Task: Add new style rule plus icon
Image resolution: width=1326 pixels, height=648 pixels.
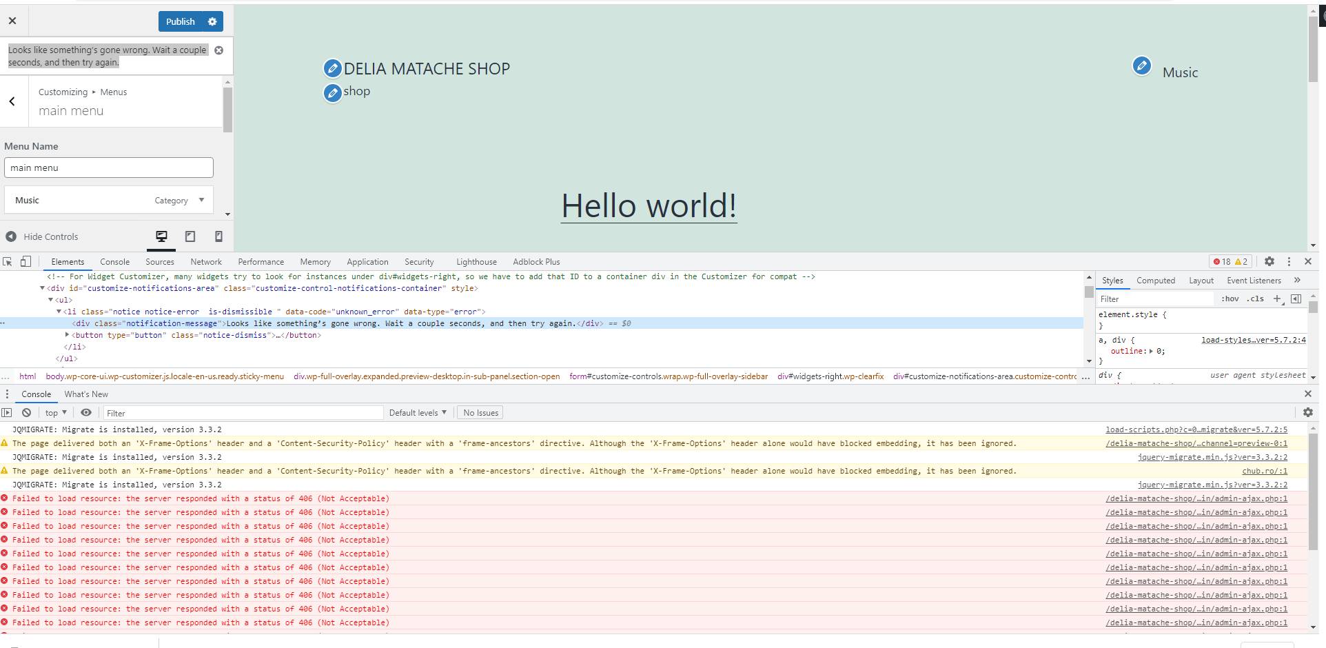Action: 1278,298
